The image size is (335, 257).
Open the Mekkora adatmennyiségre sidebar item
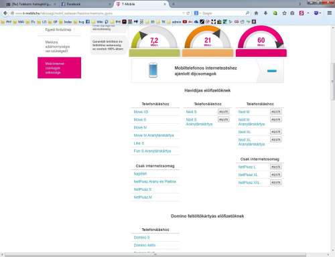tap(58, 47)
